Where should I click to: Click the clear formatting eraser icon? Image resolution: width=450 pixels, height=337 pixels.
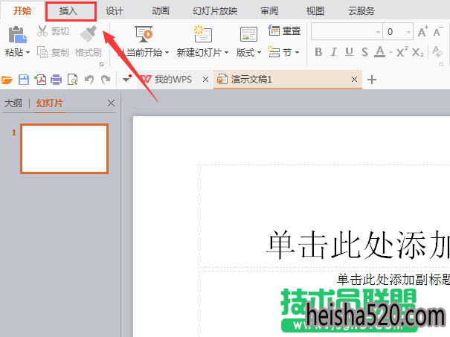point(437,52)
